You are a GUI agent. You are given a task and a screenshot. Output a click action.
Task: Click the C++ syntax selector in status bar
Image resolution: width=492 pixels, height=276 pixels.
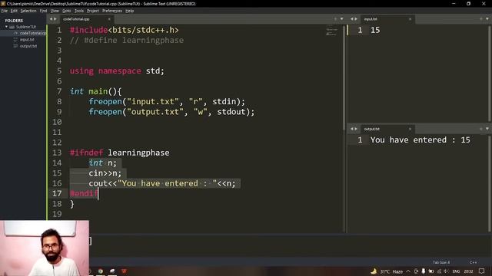pyautogui.click(x=474, y=262)
